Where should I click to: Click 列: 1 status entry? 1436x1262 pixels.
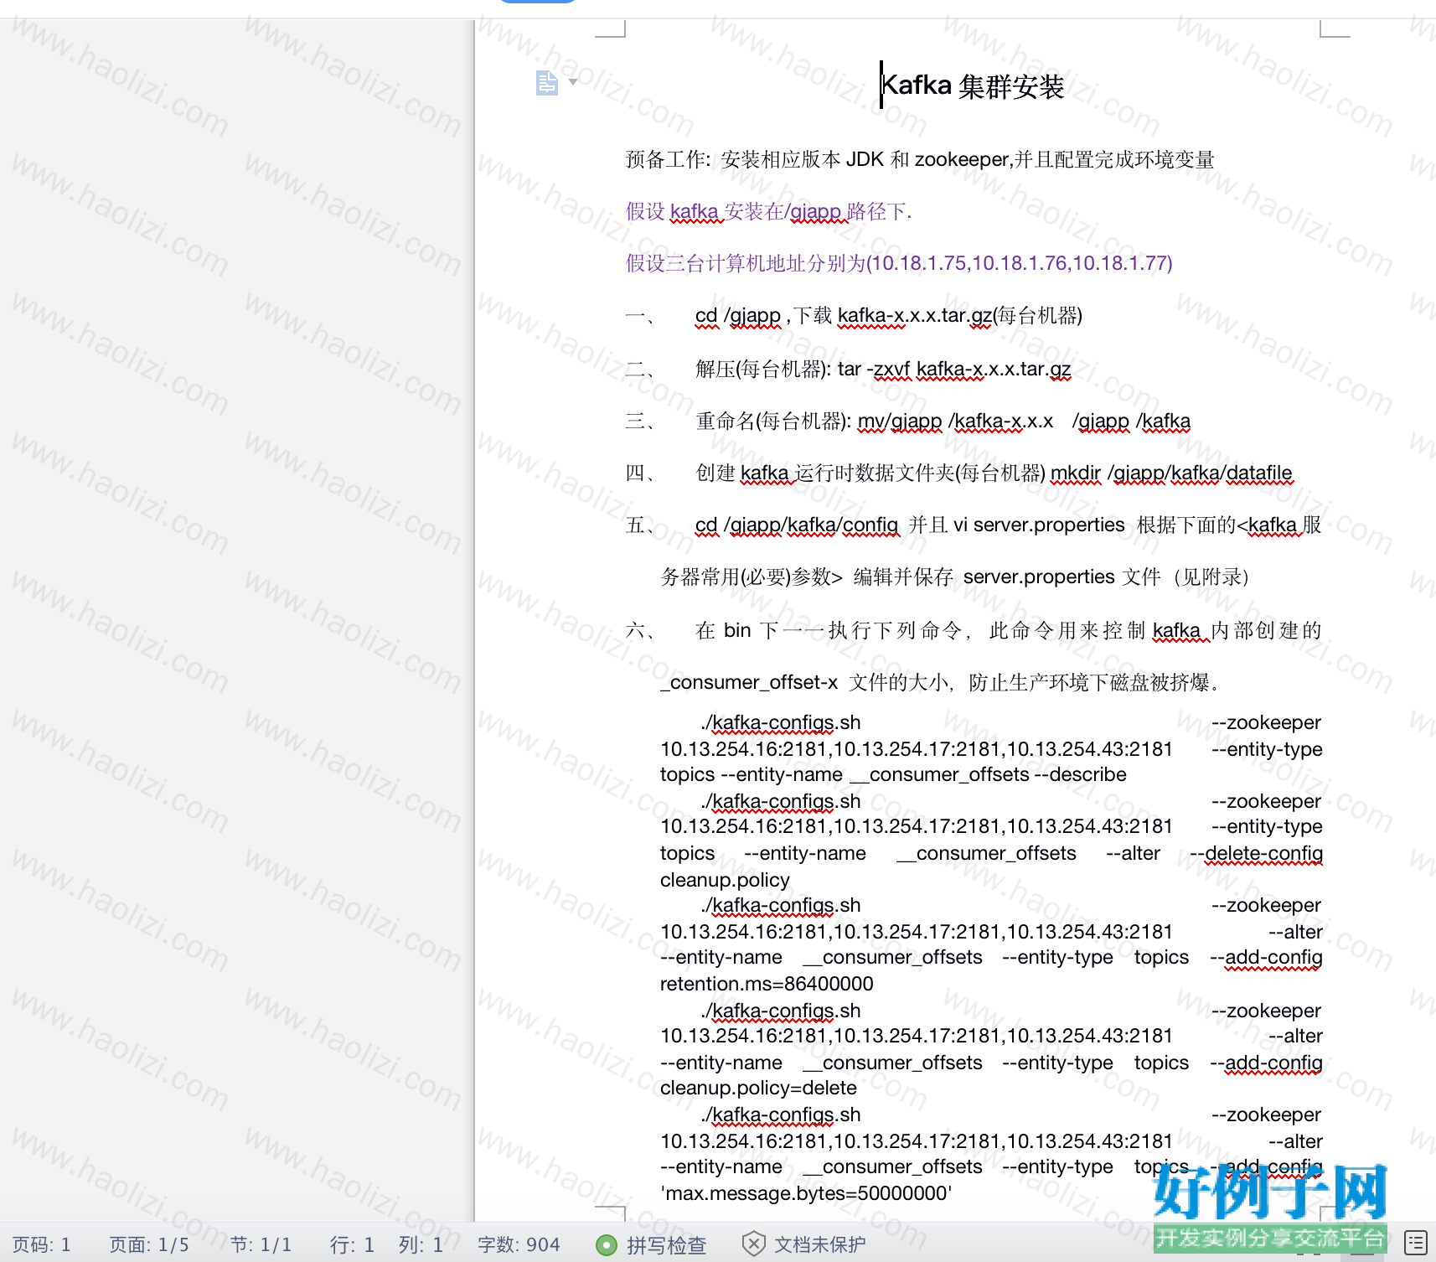[421, 1245]
